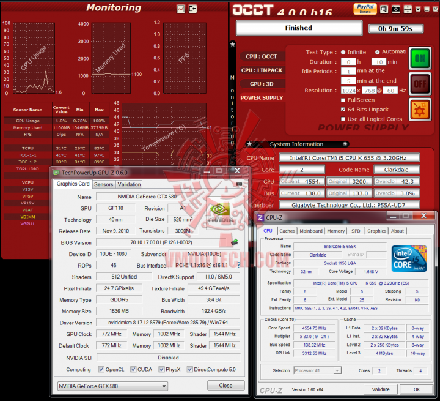The width and height of the screenshot is (440, 401).
Task: Click star icon beside System Information
Action: 249,144
